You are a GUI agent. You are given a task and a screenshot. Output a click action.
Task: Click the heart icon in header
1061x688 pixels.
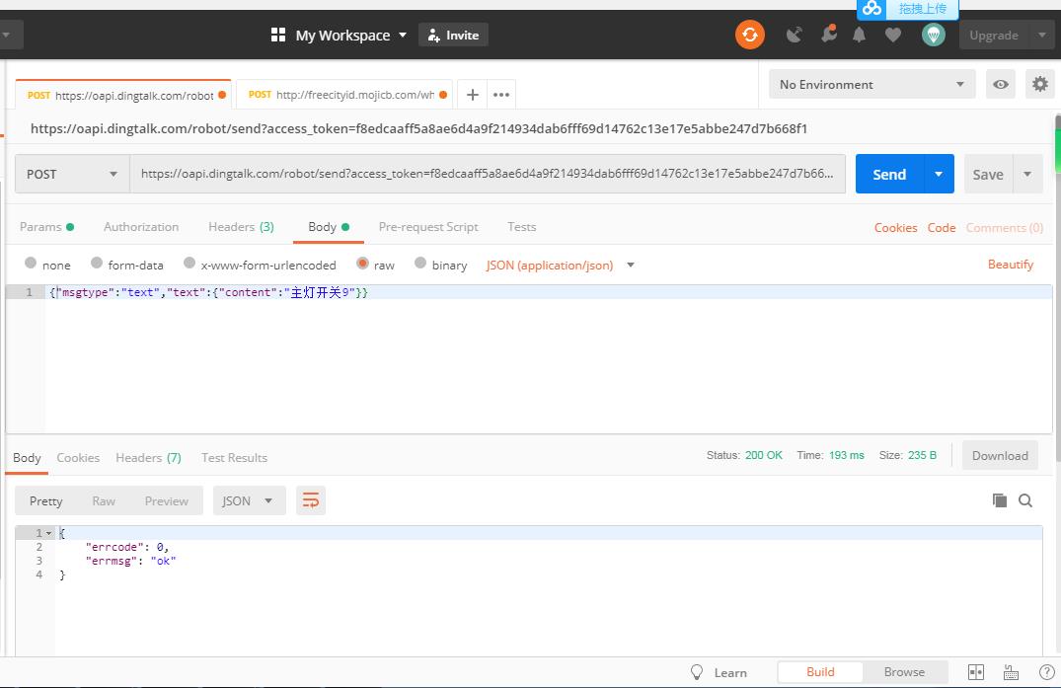click(893, 35)
